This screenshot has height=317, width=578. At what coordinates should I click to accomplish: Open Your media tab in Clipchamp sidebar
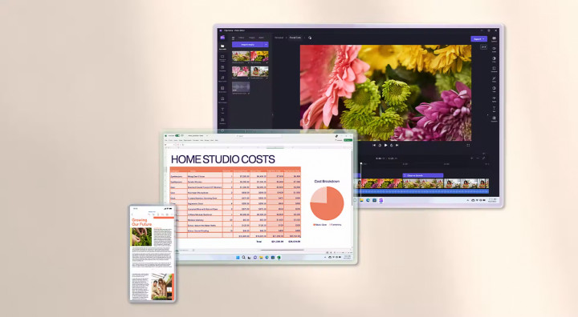click(x=222, y=47)
